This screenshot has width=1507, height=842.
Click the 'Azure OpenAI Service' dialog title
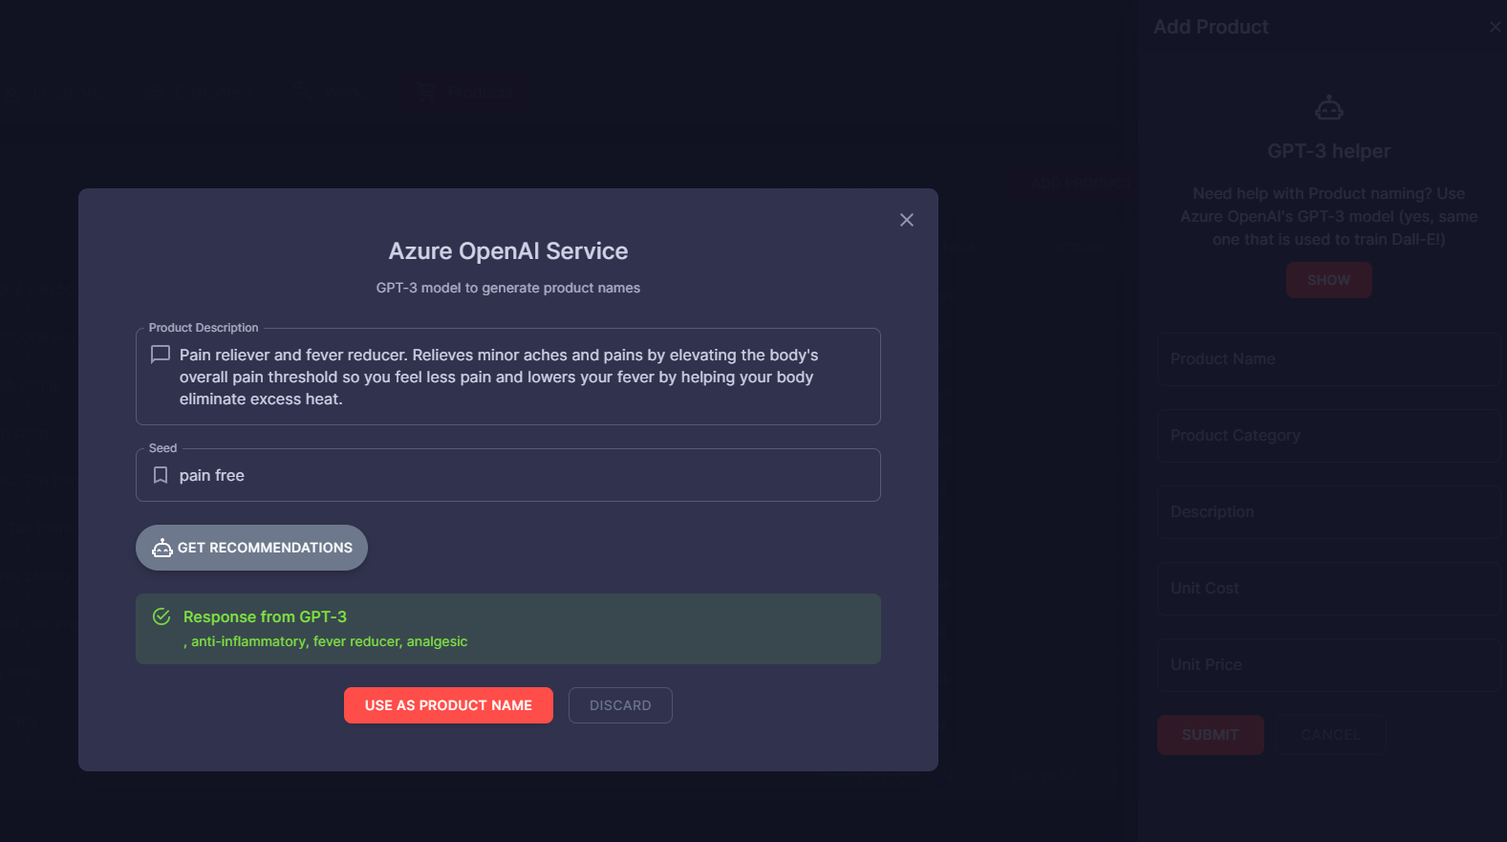click(x=508, y=250)
